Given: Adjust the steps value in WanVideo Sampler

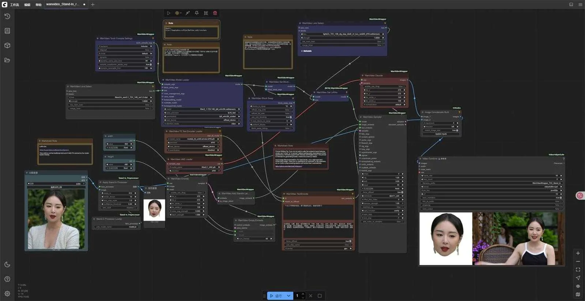Looking at the screenshot, I should 383,174.
